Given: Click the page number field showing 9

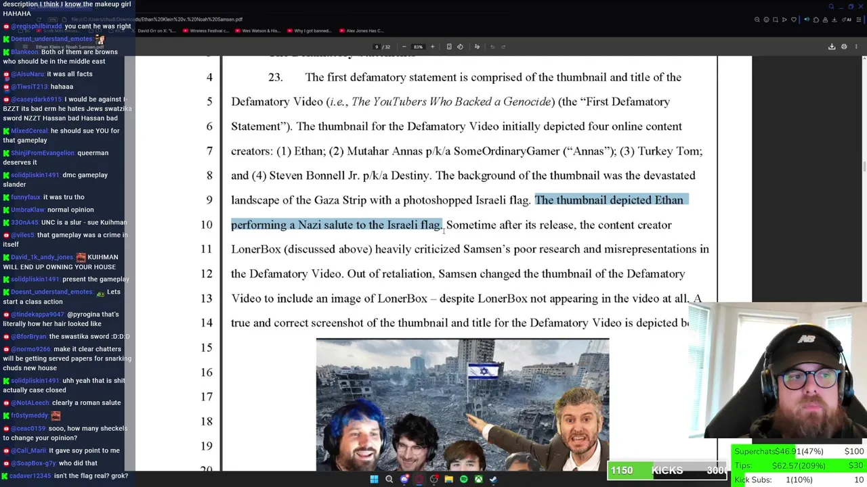Looking at the screenshot, I should [377, 47].
